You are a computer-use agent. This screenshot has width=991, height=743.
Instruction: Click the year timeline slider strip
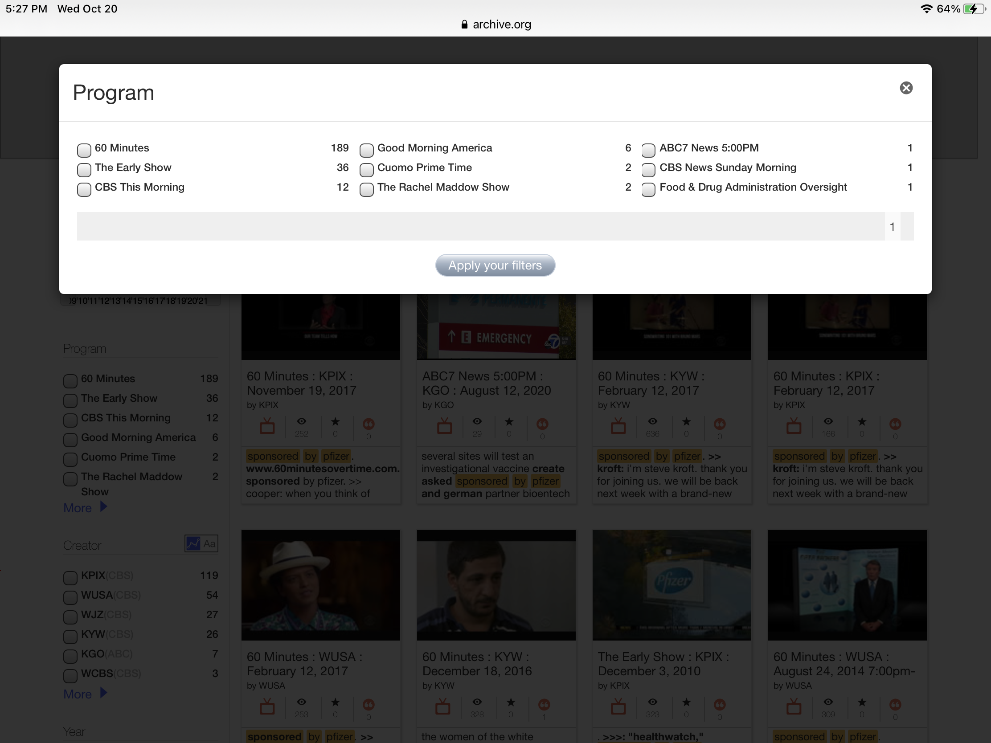tap(140, 300)
